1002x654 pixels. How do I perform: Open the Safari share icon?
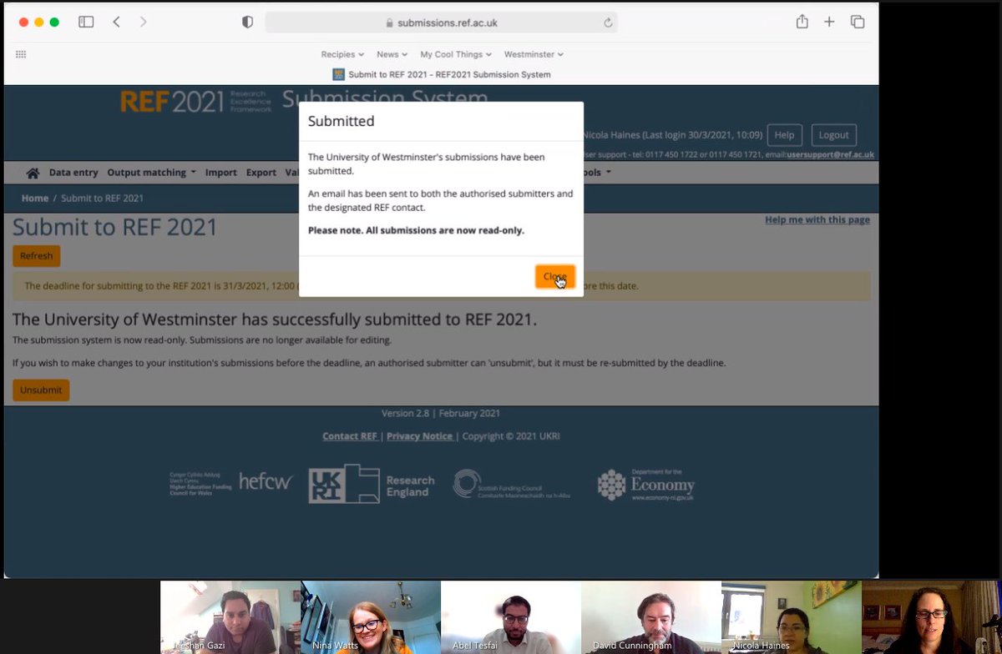pyautogui.click(x=802, y=22)
